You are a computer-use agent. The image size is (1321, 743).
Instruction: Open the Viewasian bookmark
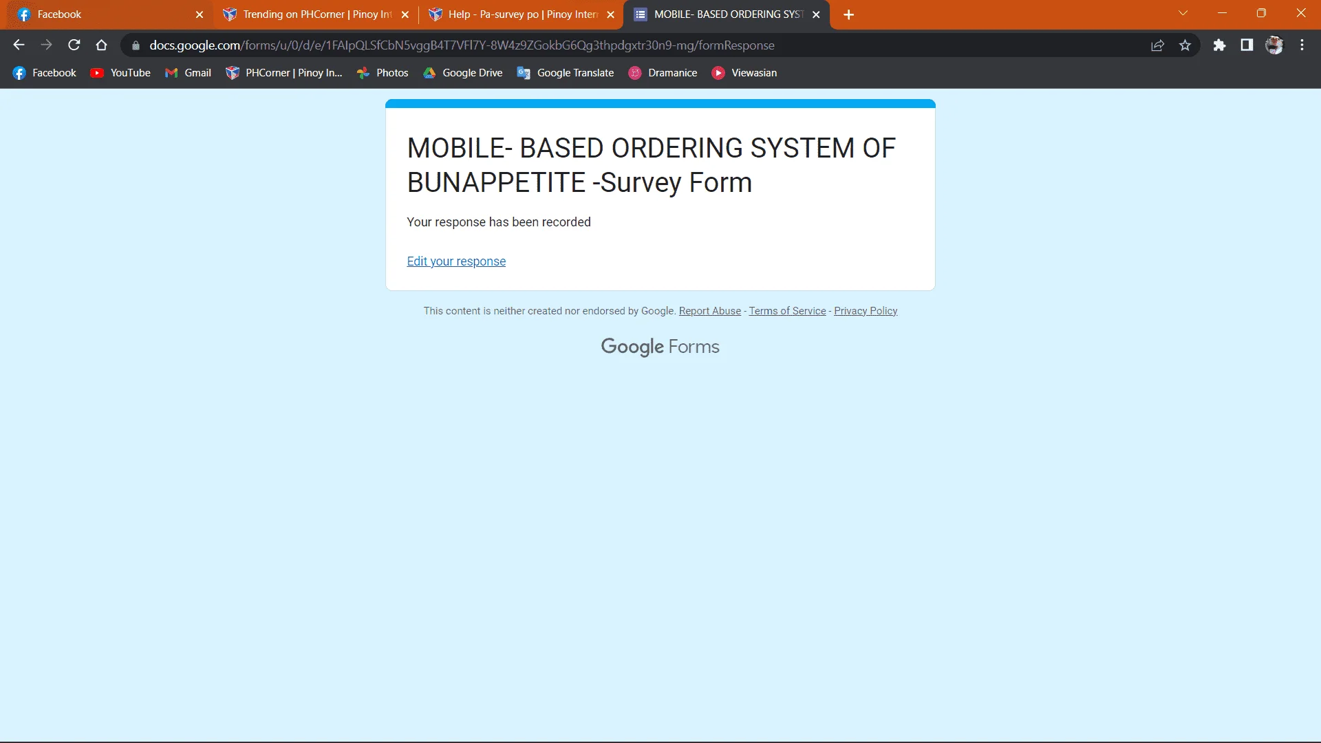tap(744, 73)
